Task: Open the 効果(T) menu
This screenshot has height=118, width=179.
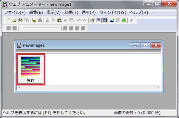Action: click(71, 12)
